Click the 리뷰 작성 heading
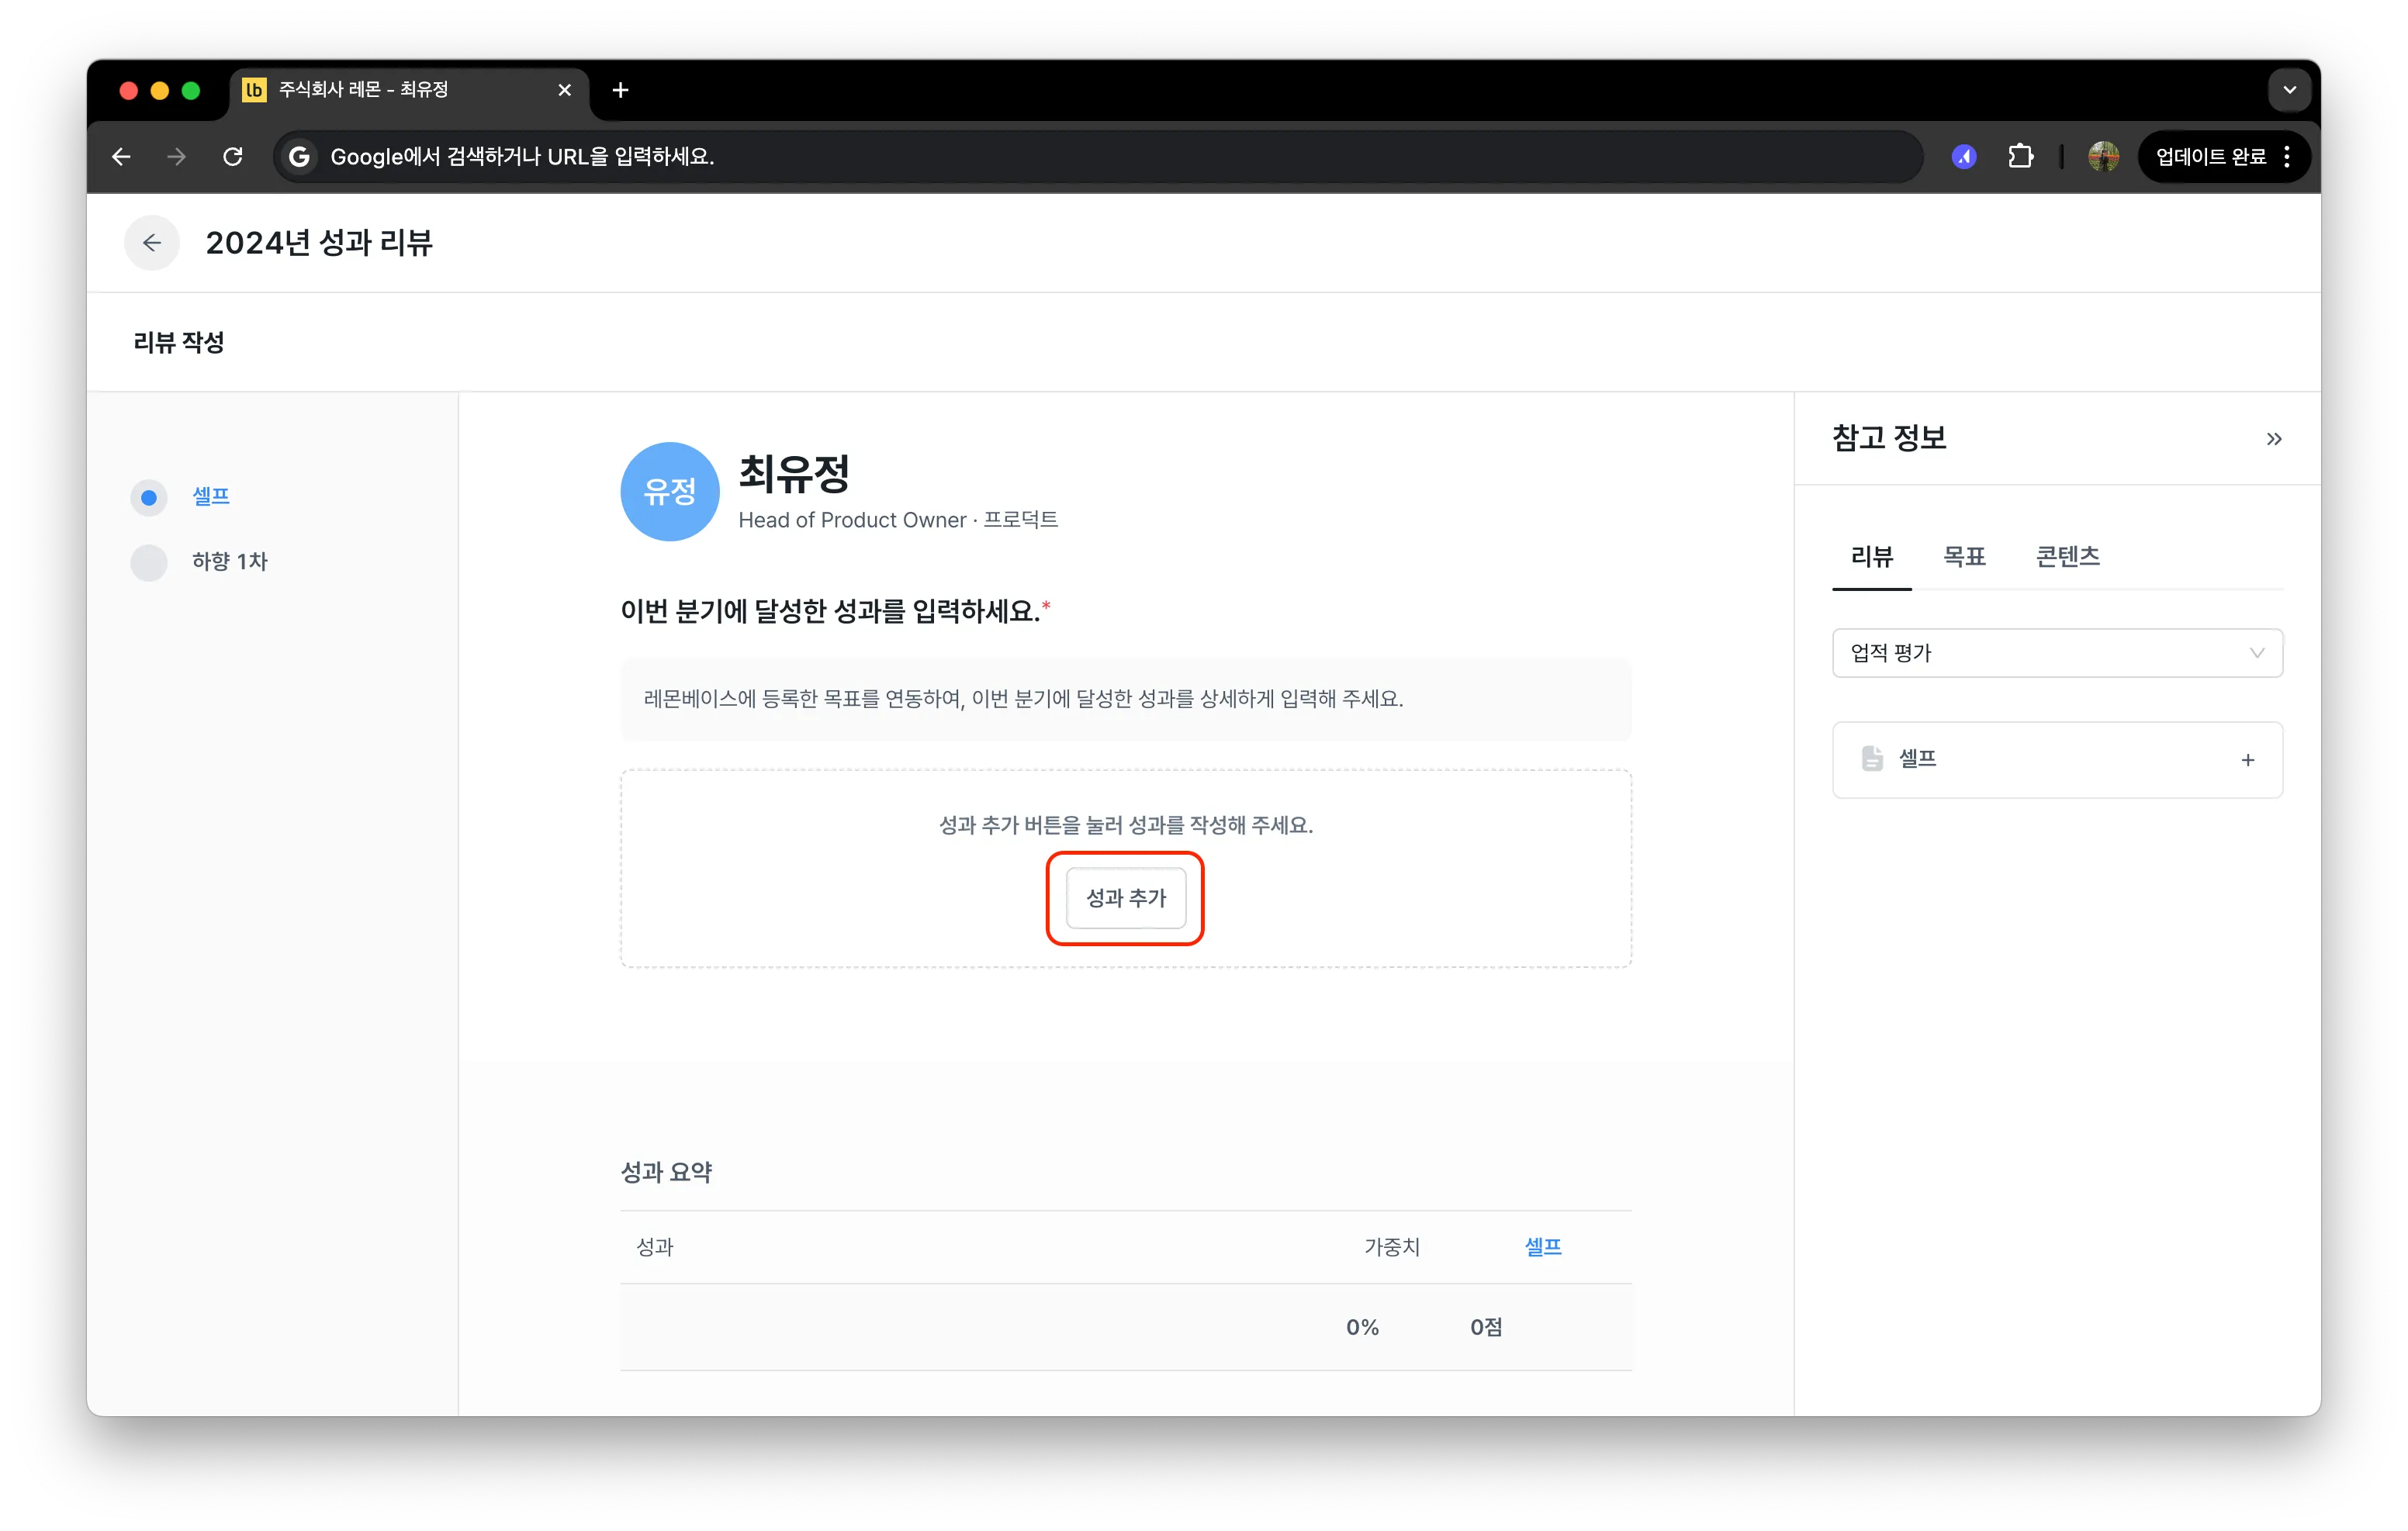This screenshot has height=1531, width=2408. 178,342
